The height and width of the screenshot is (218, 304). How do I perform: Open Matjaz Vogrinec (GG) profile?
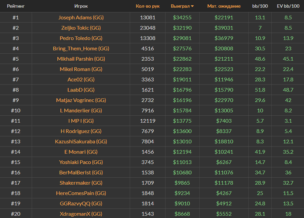(81, 100)
